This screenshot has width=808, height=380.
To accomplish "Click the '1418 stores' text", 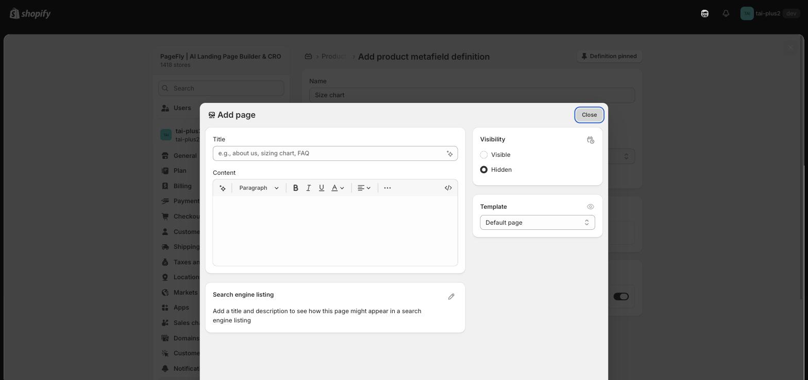I will (175, 65).
